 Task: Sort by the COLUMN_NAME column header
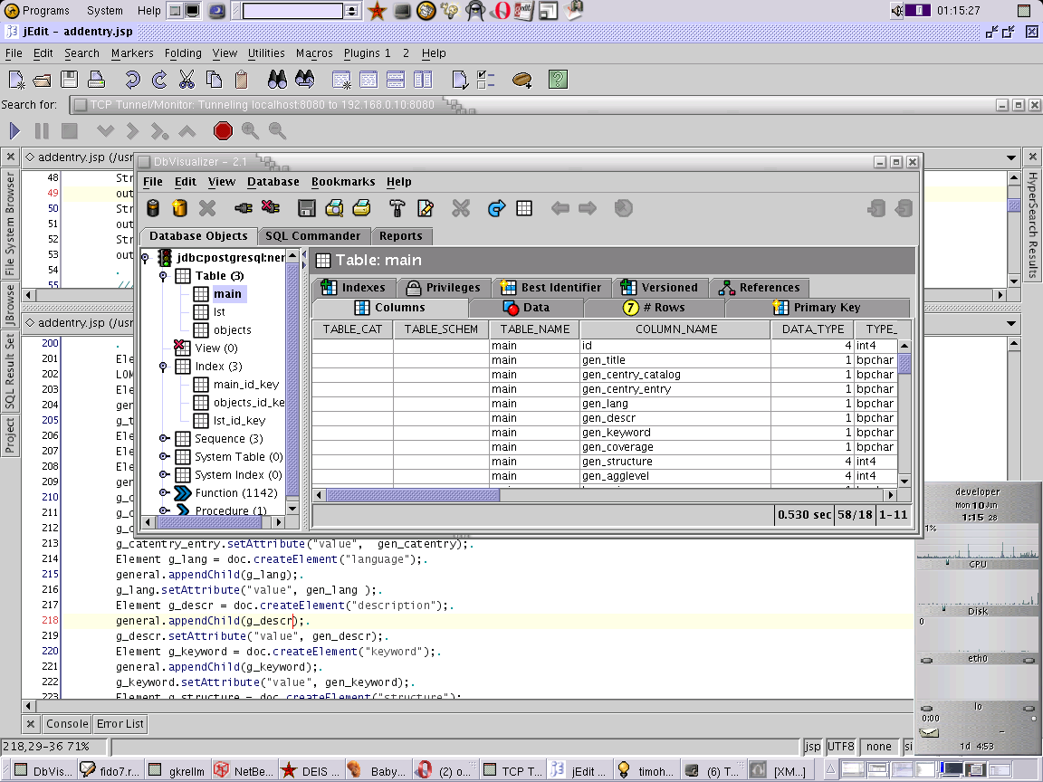click(x=675, y=329)
